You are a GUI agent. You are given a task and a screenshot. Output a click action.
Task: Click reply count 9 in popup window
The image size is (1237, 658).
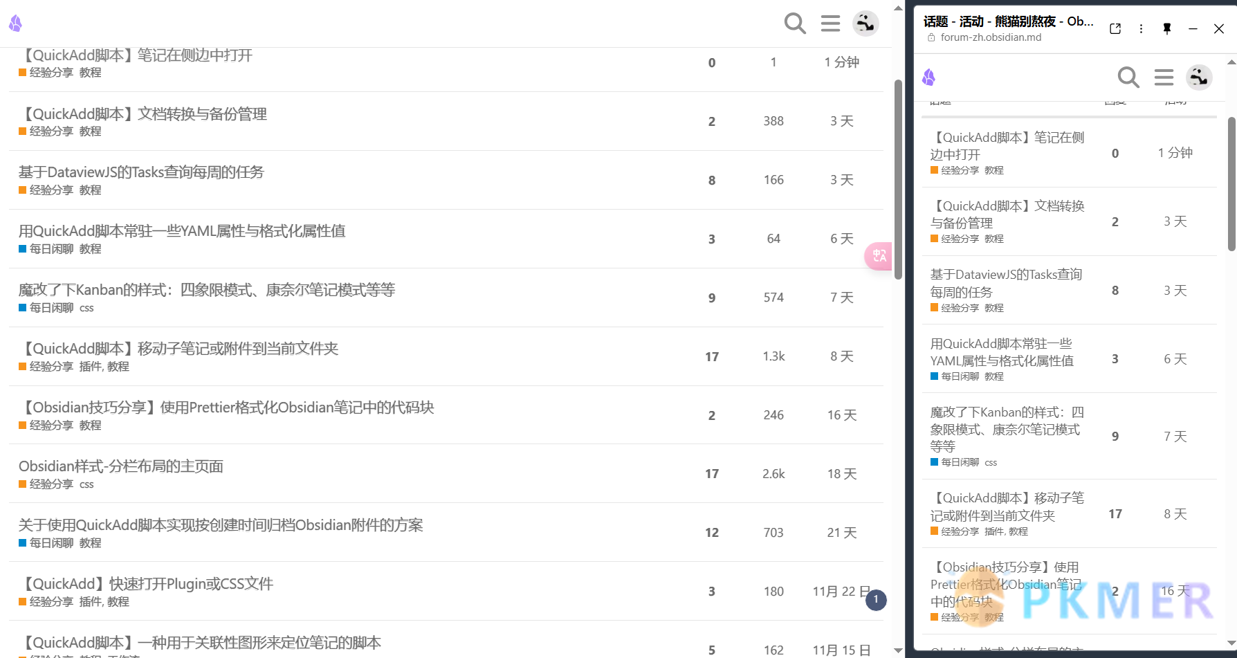[1115, 437]
